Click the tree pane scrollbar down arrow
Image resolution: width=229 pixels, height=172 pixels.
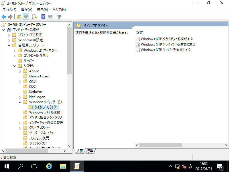pos(69,145)
